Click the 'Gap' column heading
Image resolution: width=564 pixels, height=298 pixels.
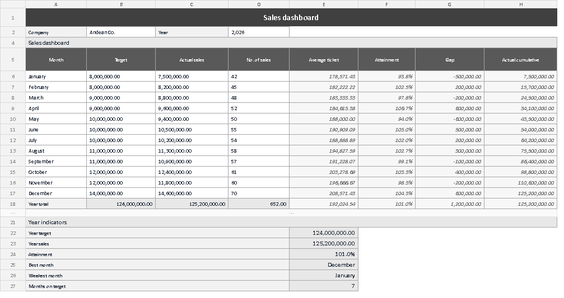click(x=450, y=60)
